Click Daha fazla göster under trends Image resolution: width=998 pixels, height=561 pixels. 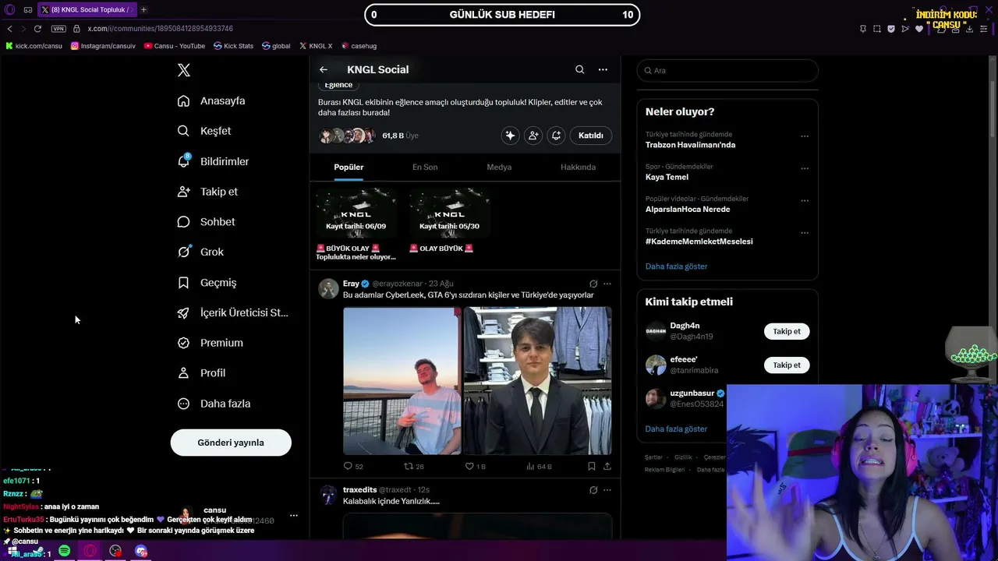pyautogui.click(x=676, y=266)
